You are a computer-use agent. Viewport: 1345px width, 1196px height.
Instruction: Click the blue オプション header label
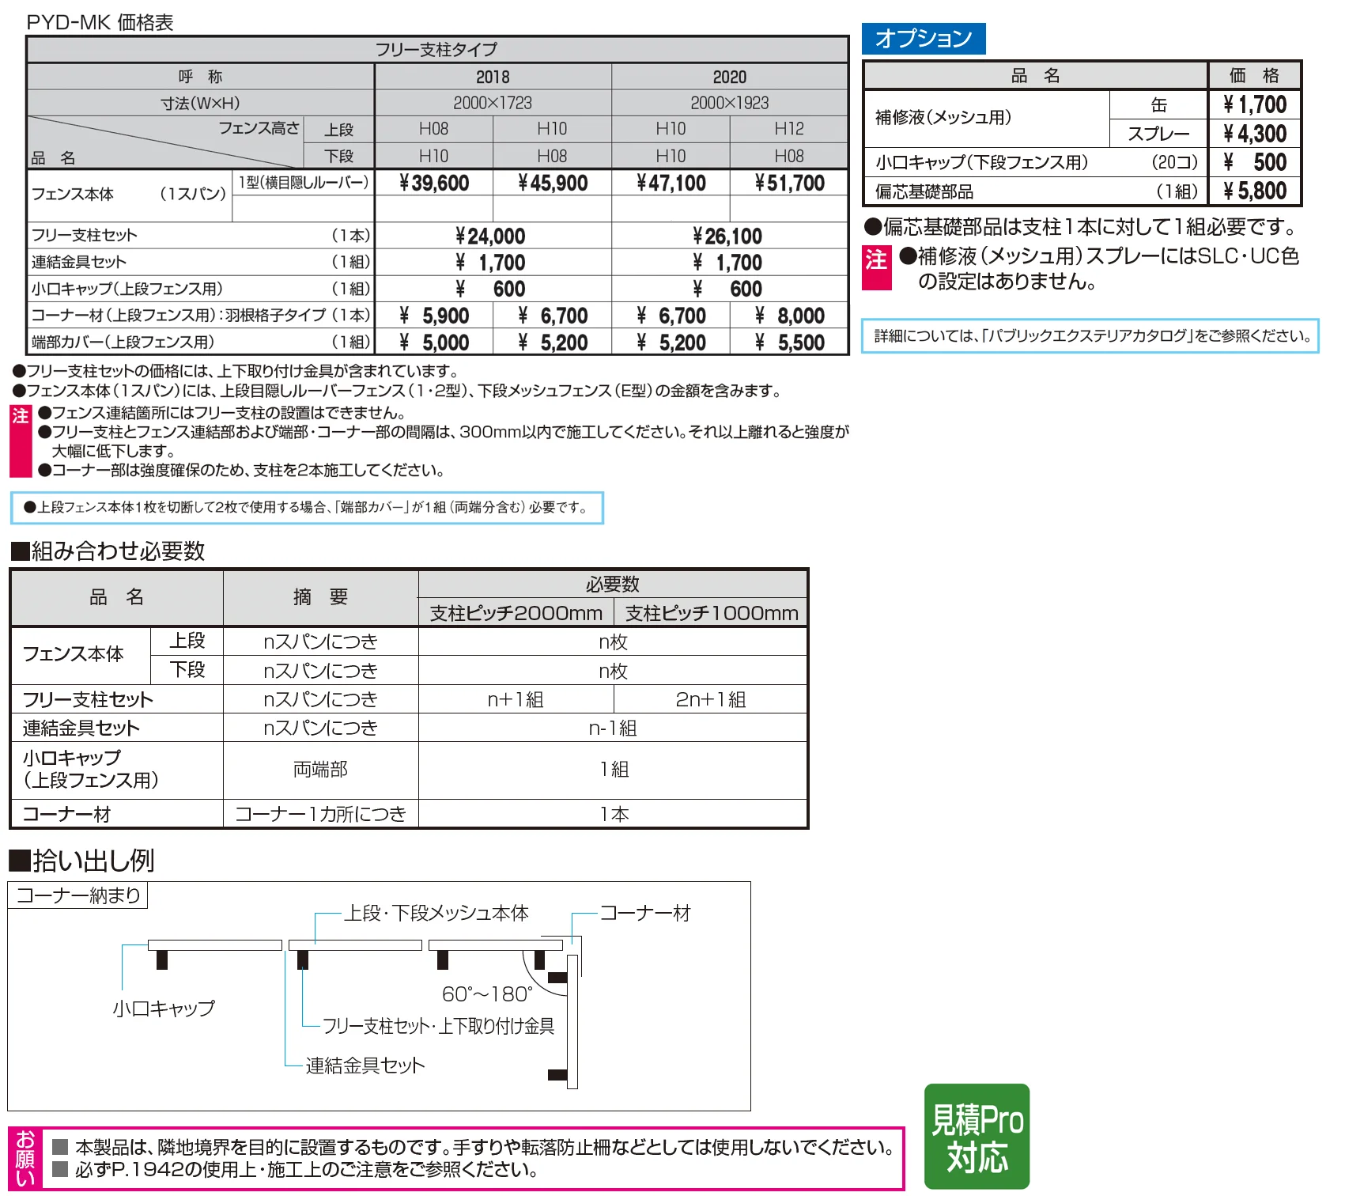[x=924, y=39]
